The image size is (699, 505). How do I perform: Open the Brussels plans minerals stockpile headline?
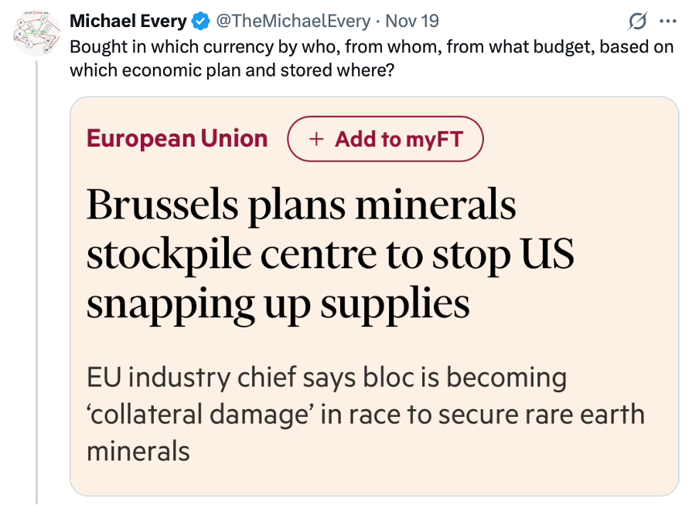coord(302,207)
